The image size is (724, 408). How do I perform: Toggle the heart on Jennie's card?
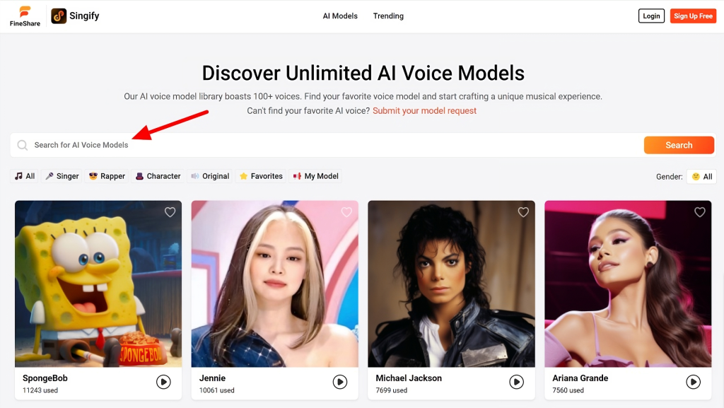[x=346, y=212]
